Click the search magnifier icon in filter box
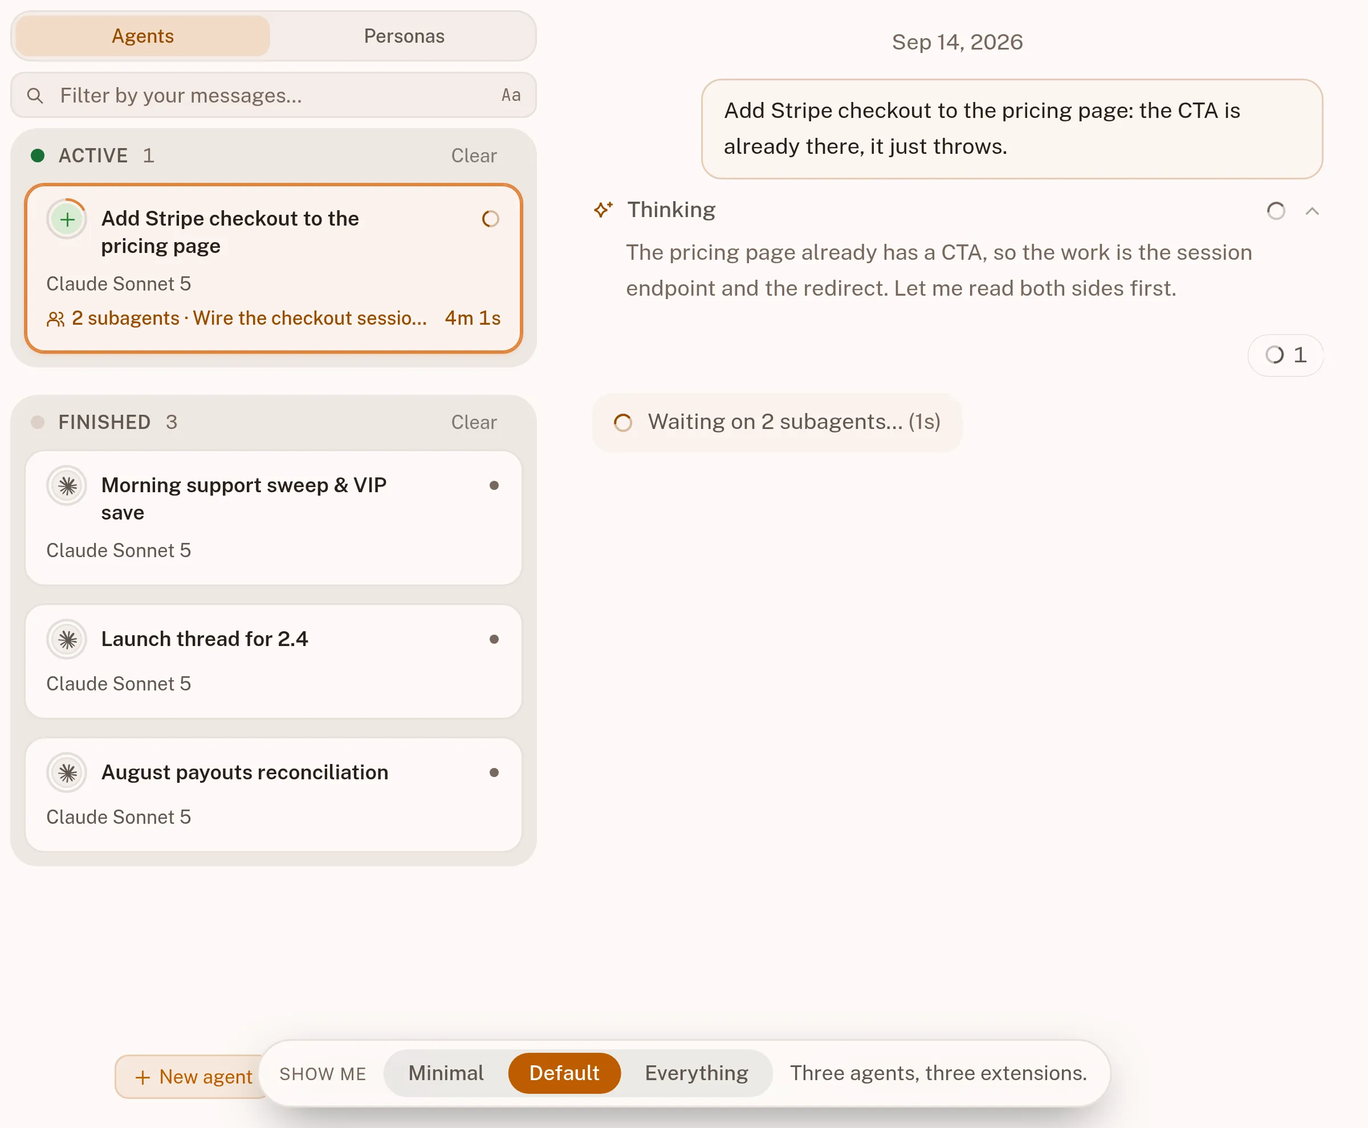The width and height of the screenshot is (1368, 1128). pos(35,96)
